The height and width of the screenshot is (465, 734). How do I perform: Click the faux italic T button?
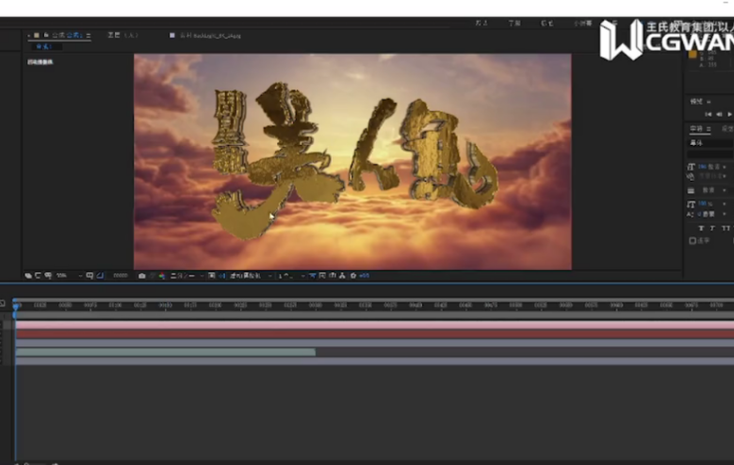coord(712,228)
